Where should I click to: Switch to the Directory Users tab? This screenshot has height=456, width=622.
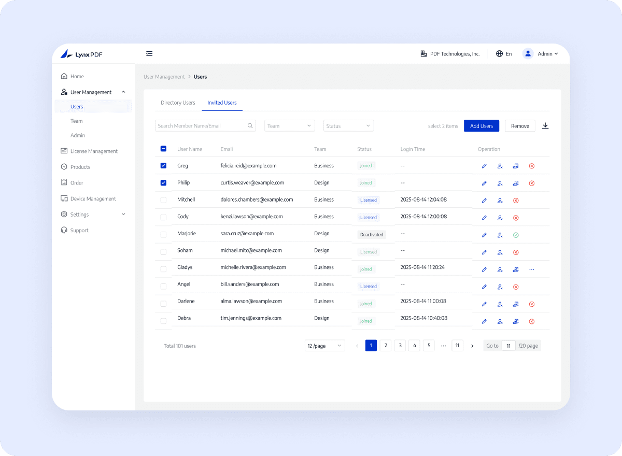178,103
